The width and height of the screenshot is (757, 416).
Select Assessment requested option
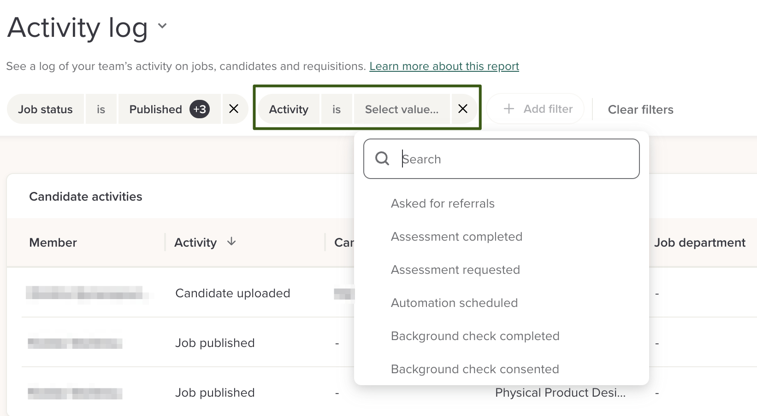(455, 270)
